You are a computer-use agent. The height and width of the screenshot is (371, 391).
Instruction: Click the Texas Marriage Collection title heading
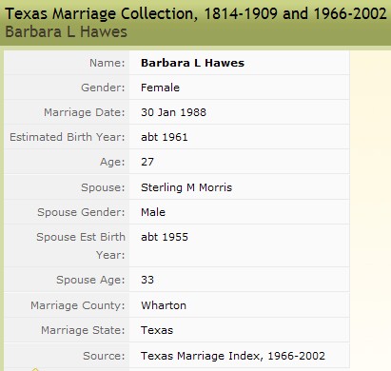tap(196, 14)
